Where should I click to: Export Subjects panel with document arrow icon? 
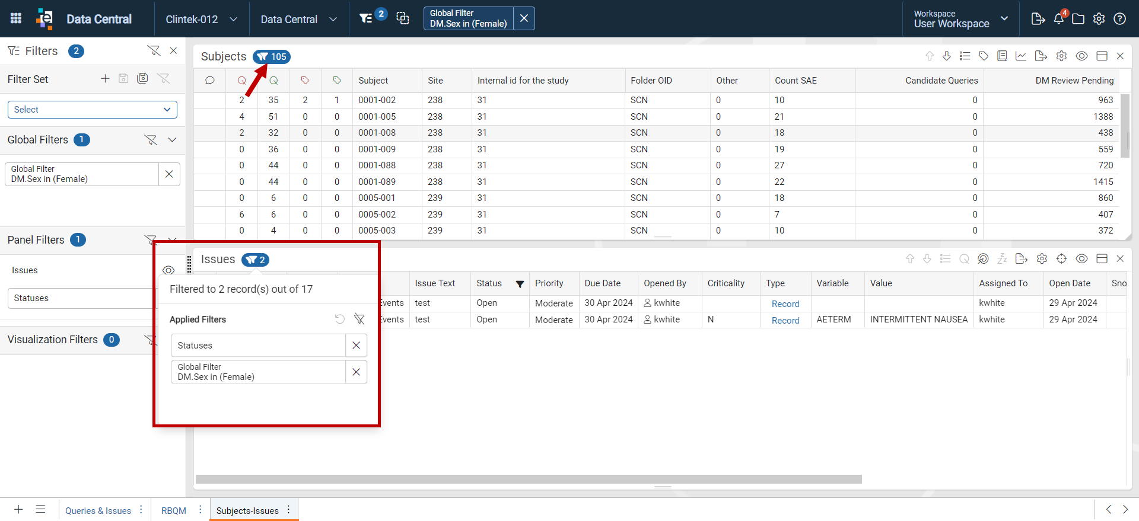(x=1041, y=56)
